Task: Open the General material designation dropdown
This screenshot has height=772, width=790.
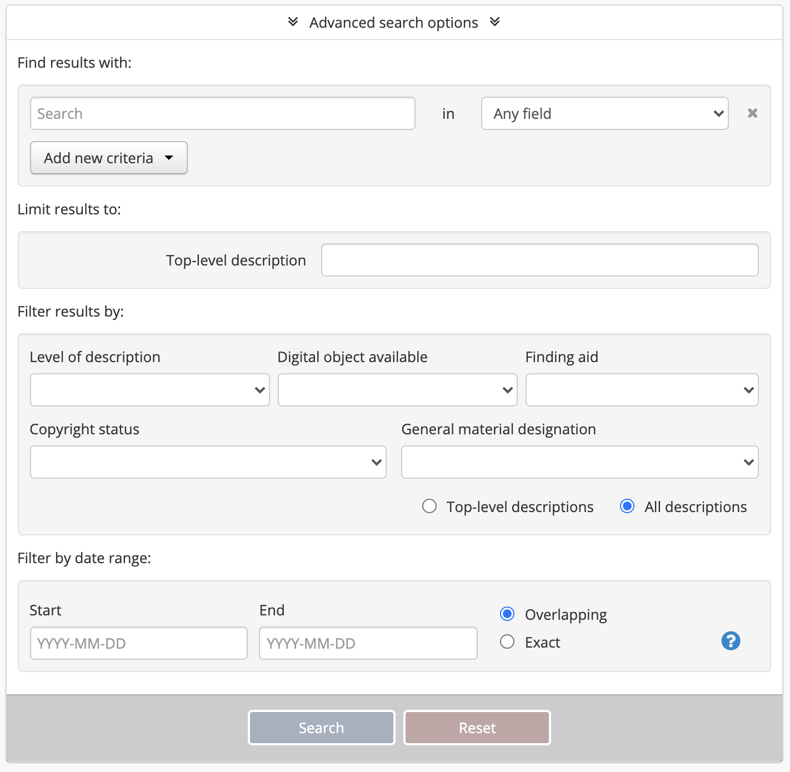Action: click(x=579, y=462)
